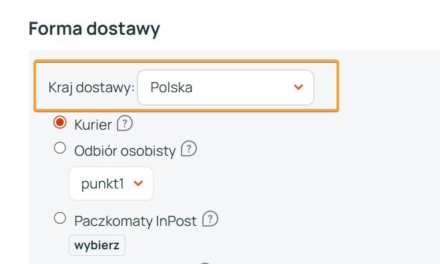440x264 pixels.
Task: Click the Odbiór osobisty label text
Action: [125, 151]
